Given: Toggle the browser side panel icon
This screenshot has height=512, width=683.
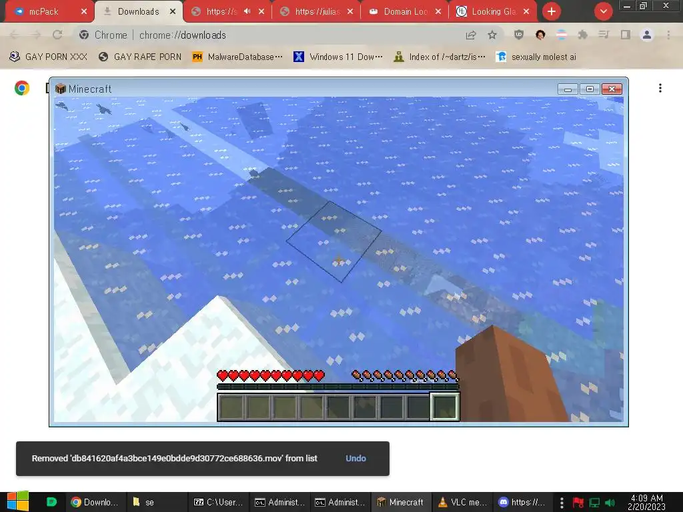Looking at the screenshot, I should pos(625,35).
